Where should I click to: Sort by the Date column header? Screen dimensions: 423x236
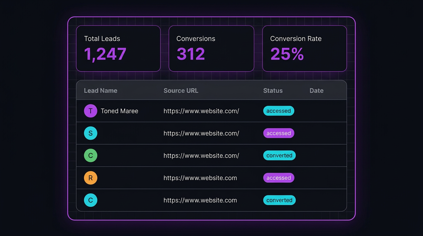click(316, 90)
